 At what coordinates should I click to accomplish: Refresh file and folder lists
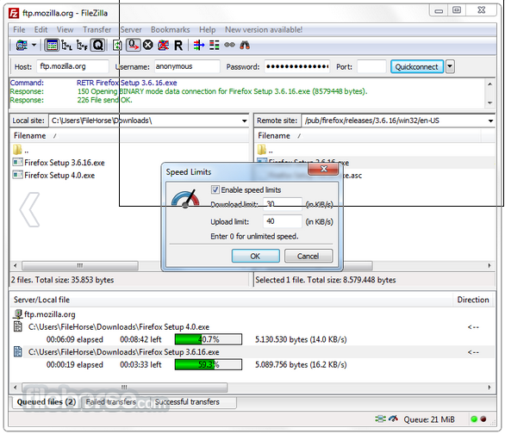[x=117, y=46]
